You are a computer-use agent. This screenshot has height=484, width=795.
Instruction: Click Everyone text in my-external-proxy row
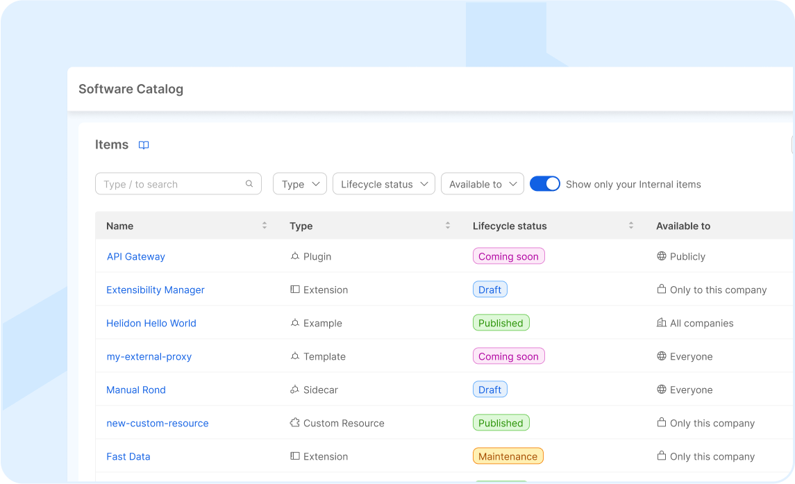click(691, 357)
